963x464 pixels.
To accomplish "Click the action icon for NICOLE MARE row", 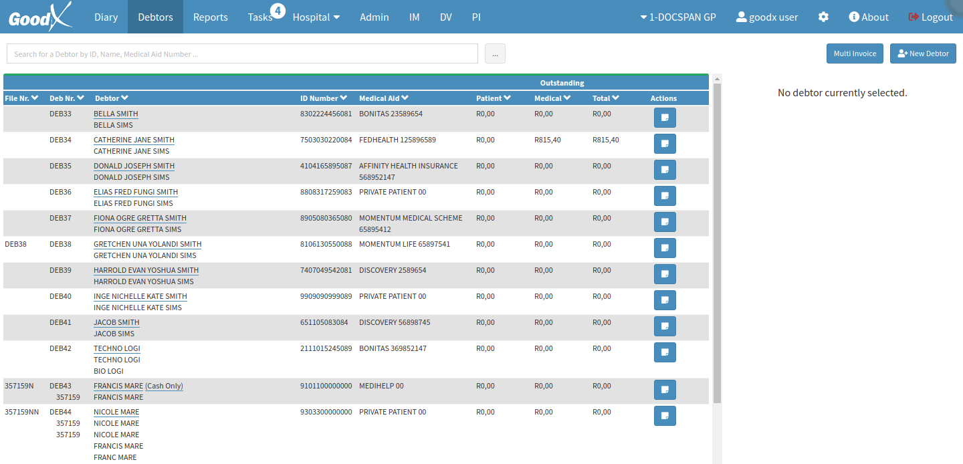I will pos(665,416).
